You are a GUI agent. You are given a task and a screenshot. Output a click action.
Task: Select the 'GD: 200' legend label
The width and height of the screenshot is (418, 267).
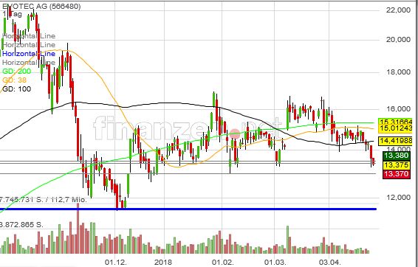pos(16,71)
